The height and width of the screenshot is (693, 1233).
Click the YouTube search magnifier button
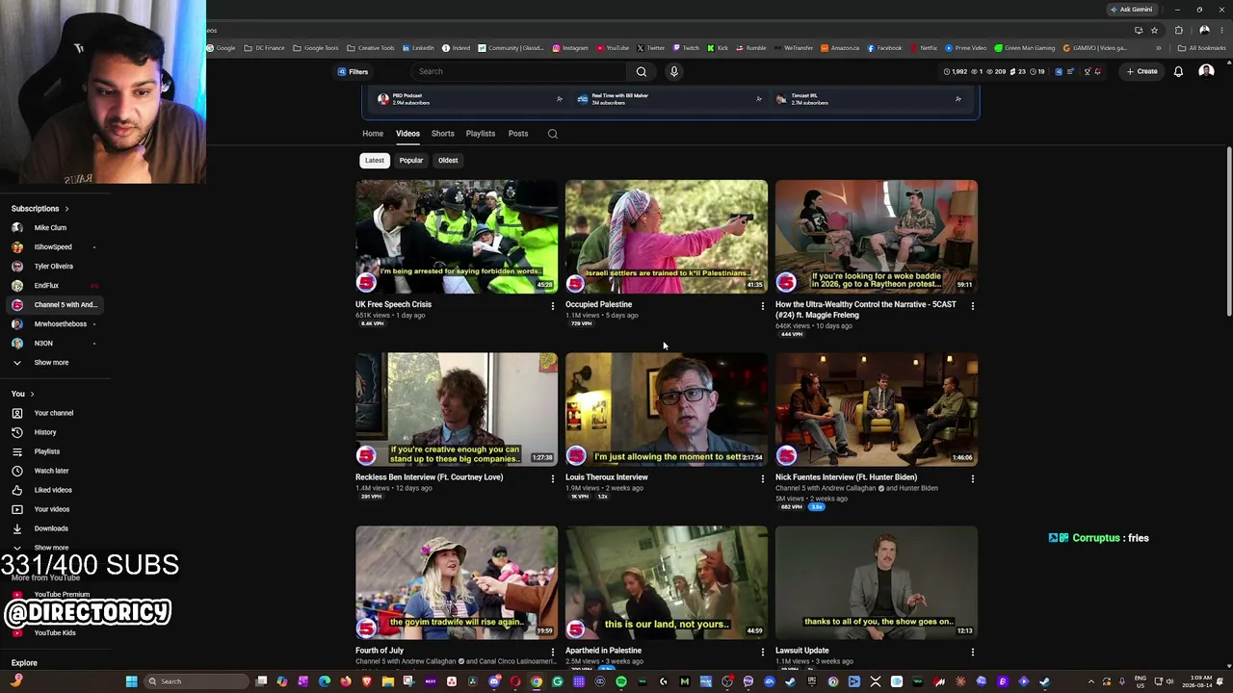click(641, 71)
